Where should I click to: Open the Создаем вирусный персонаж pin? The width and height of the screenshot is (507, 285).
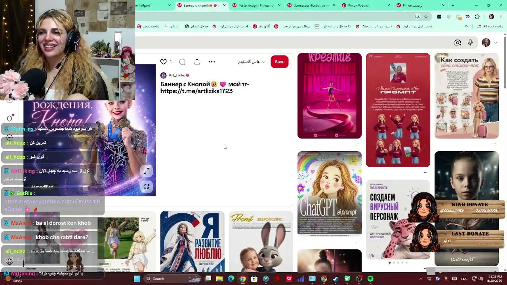point(398,220)
